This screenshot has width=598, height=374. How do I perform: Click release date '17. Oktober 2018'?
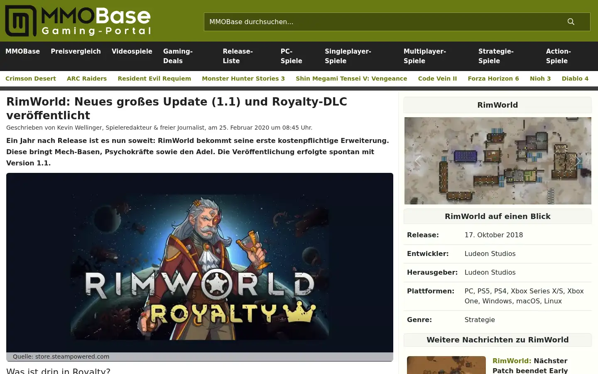click(494, 235)
